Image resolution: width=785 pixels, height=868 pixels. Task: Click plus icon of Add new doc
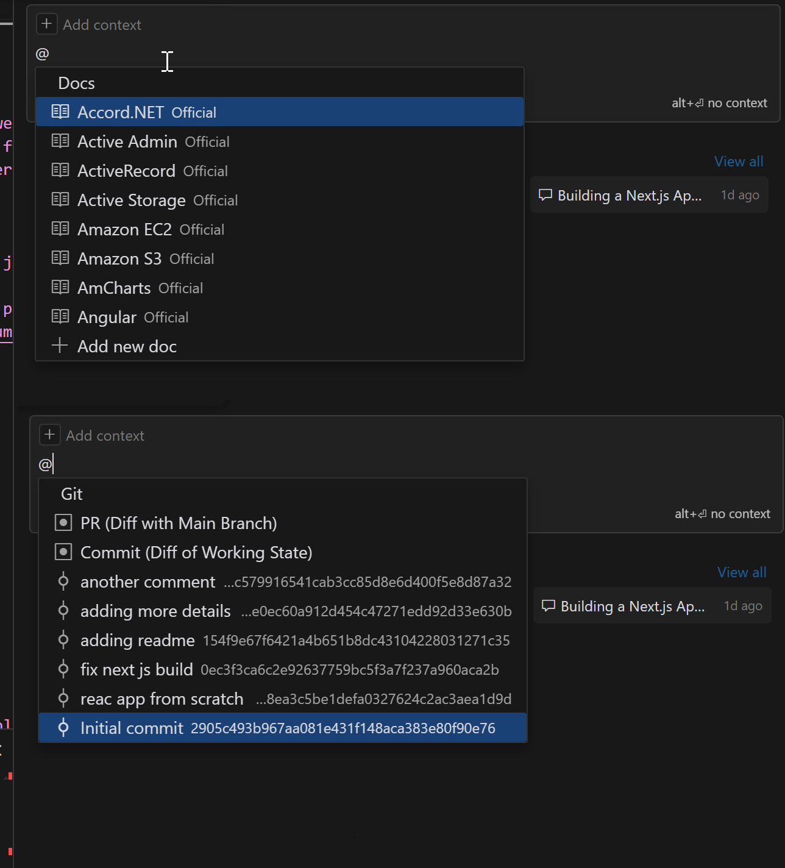60,346
